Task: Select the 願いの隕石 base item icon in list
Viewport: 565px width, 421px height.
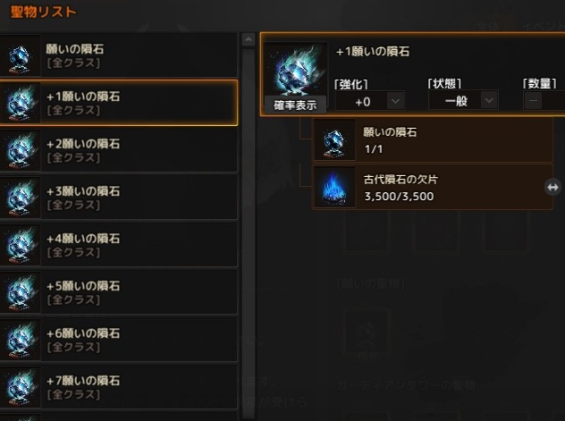Action: (x=20, y=55)
